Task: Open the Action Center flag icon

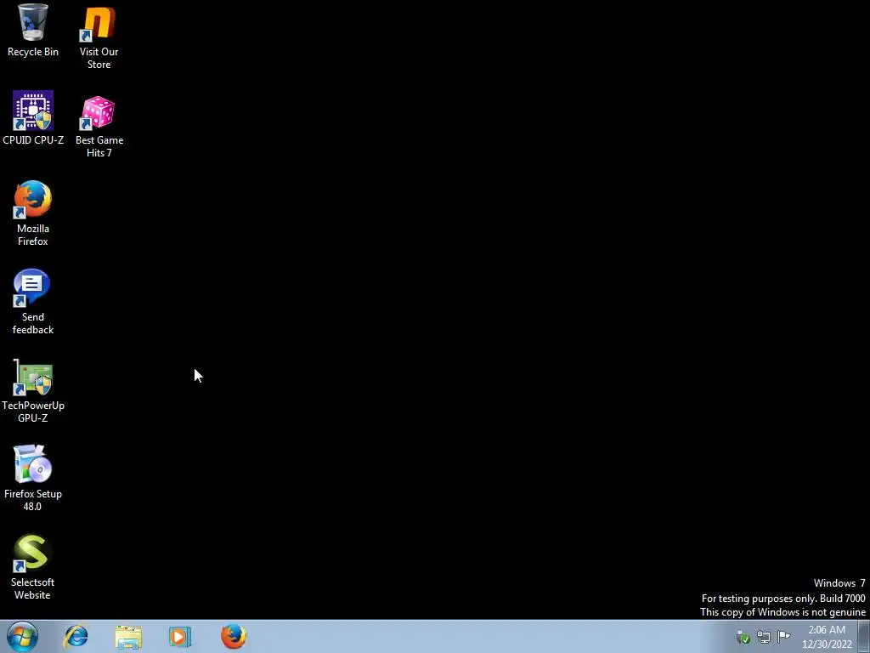Action: coord(783,636)
